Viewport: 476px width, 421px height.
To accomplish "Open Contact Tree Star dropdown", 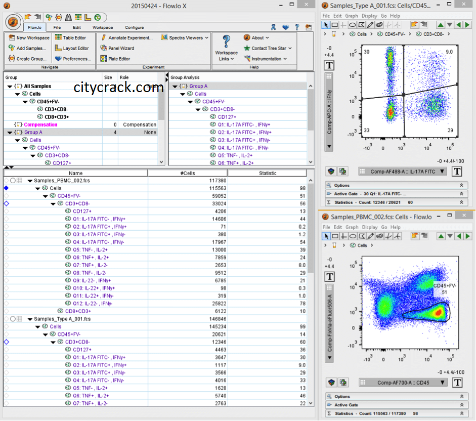I will 268,48.
